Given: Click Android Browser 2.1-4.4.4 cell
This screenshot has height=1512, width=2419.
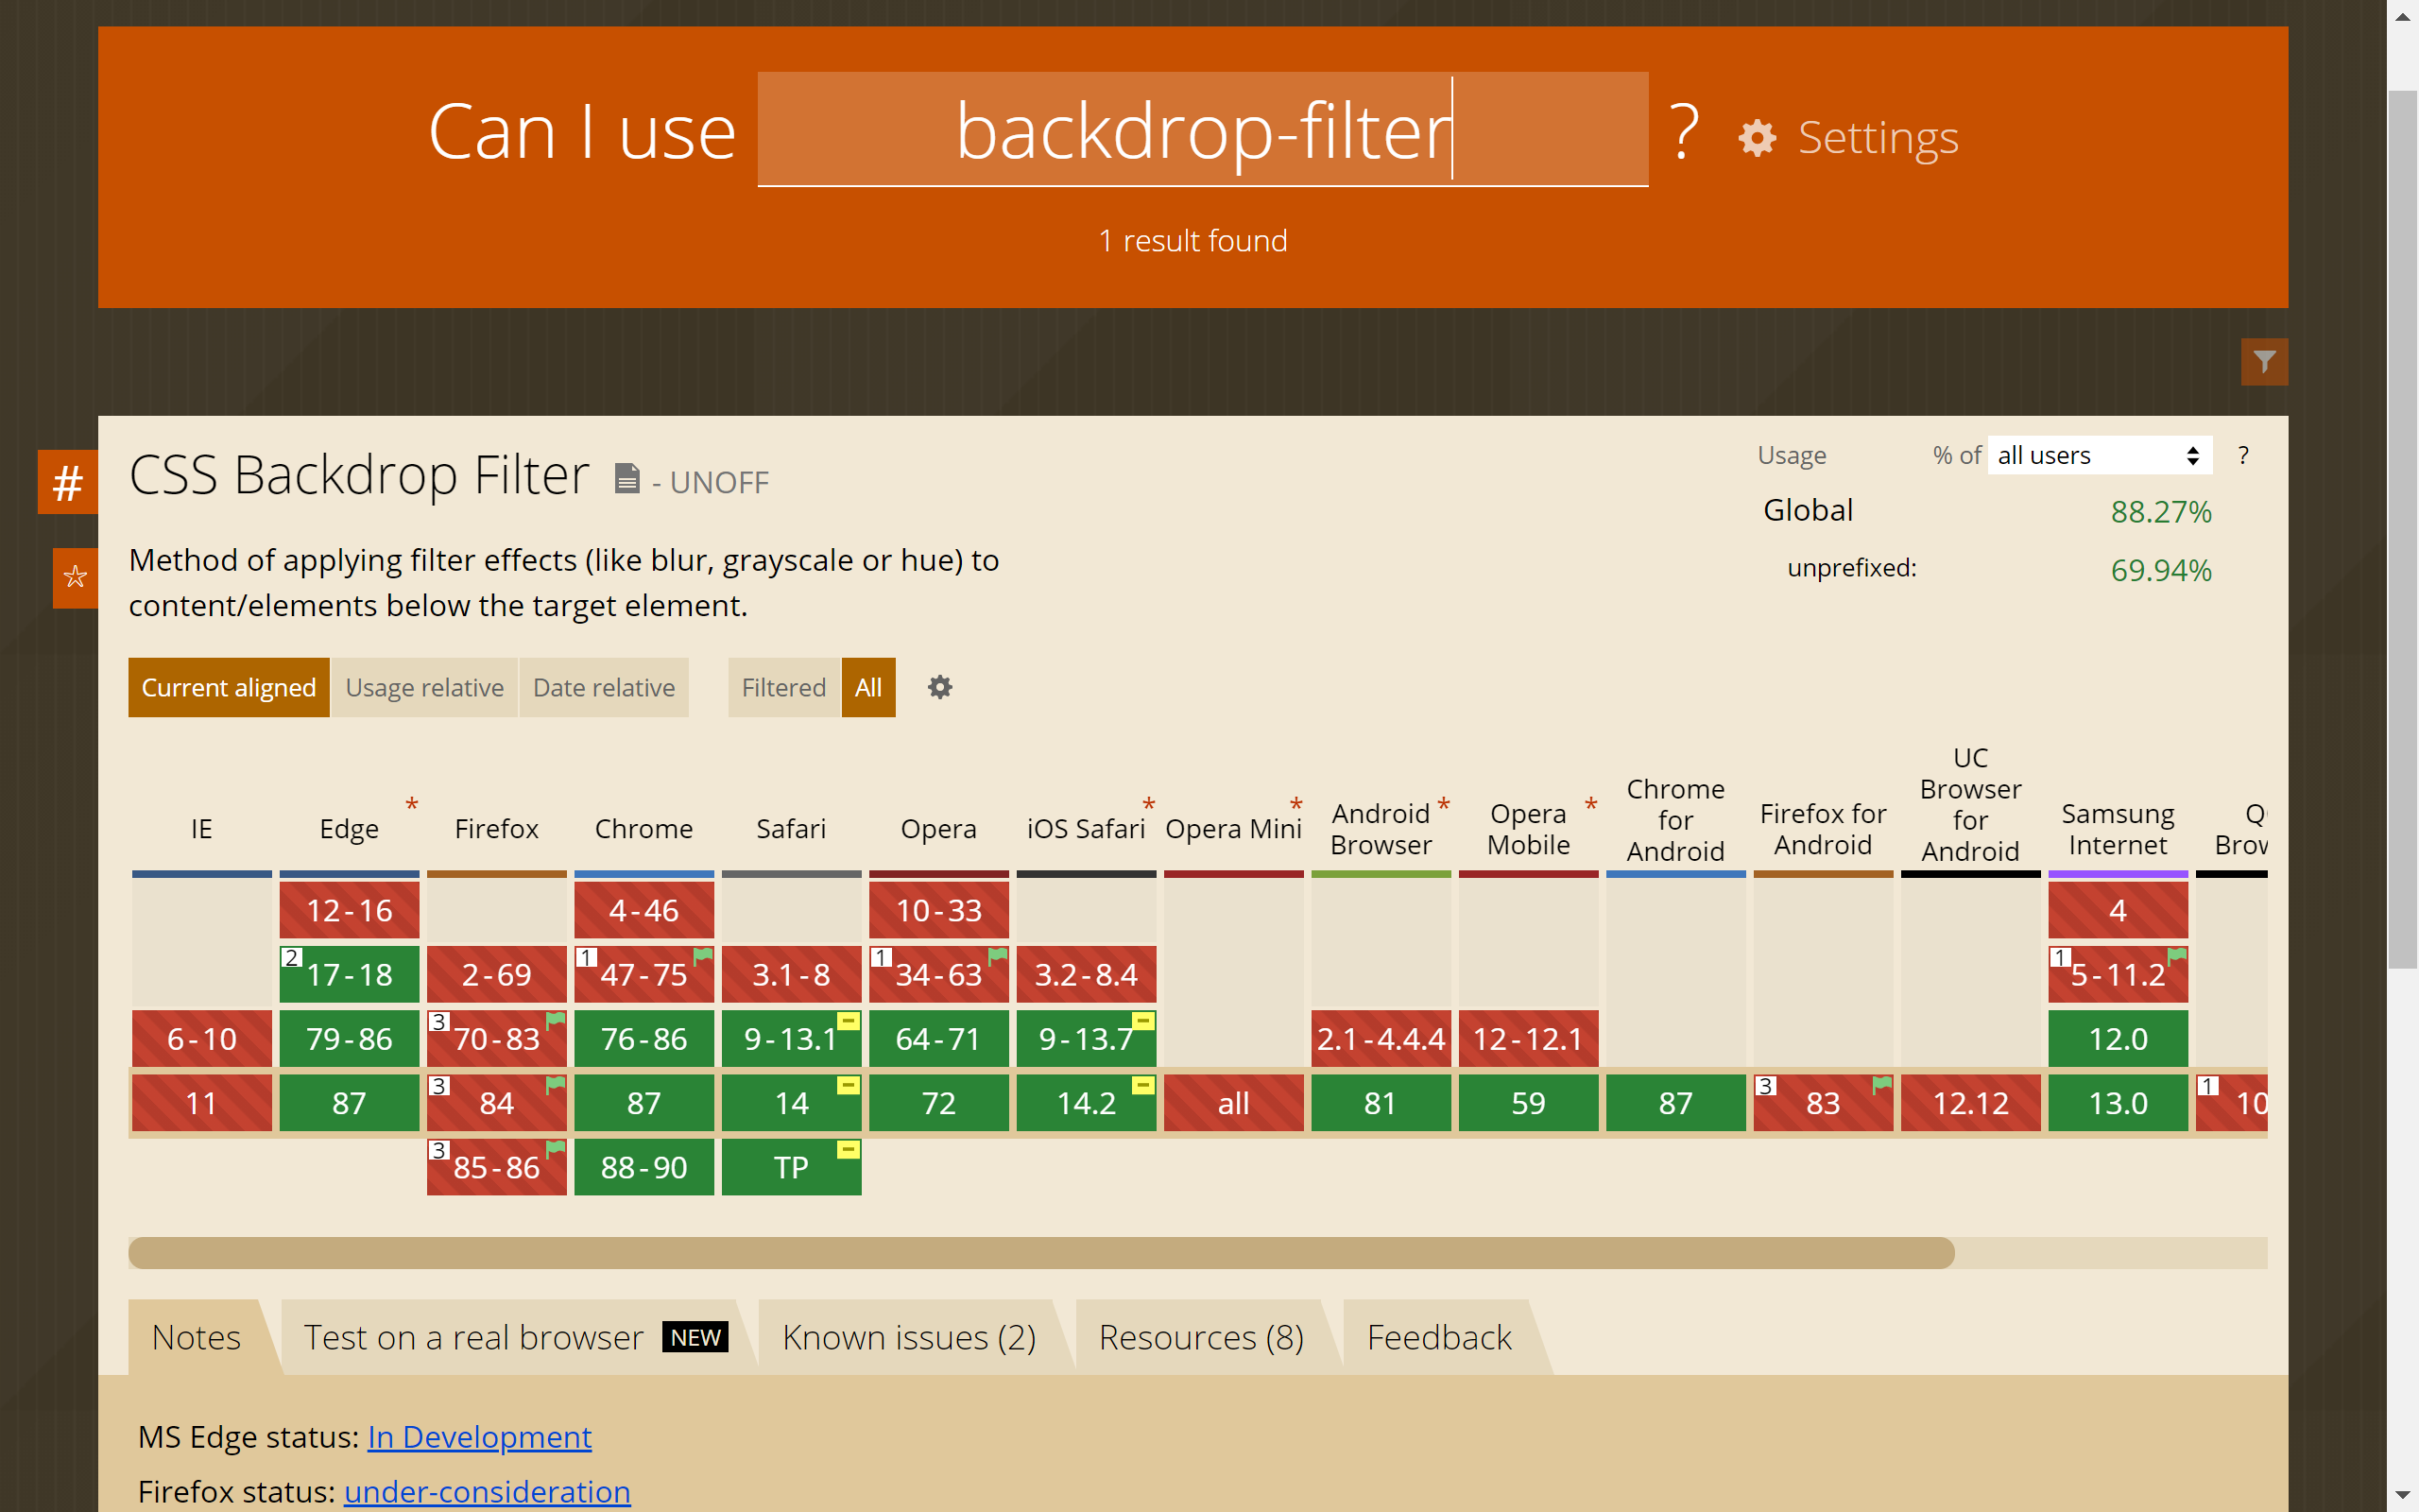Looking at the screenshot, I should [x=1381, y=1039].
